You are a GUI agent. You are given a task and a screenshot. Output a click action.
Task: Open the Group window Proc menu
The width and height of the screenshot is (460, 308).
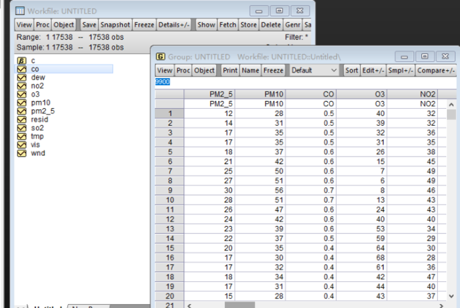(x=183, y=70)
